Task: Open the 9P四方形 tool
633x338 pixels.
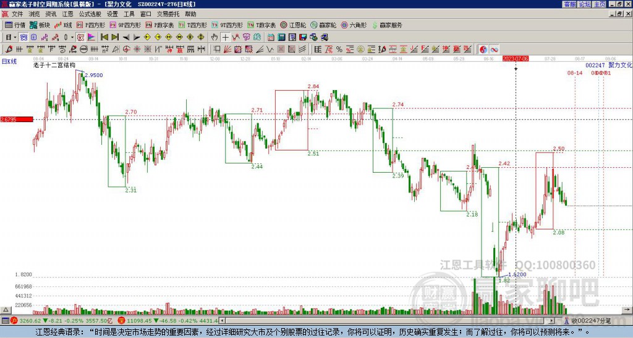Action: [125, 25]
